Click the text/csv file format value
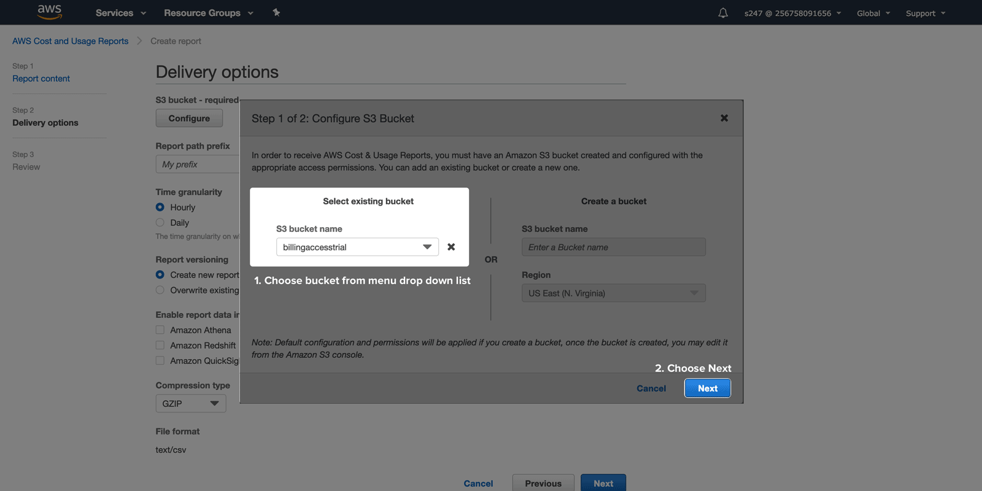982x491 pixels. (x=171, y=449)
